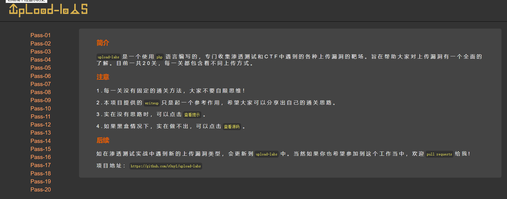Screen dimensions: 507x199
Task: Click upload-labs tag in 后续 paragraph
Action: click(x=267, y=154)
